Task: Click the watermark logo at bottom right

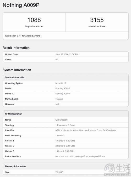Action: 117,169
